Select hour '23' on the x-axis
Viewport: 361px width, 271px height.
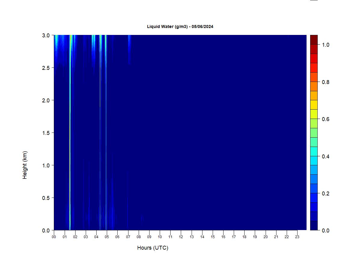(x=297, y=237)
